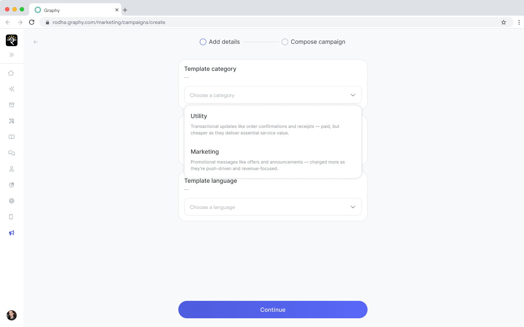
Task: Open the book icon in sidebar
Action: coord(11,137)
